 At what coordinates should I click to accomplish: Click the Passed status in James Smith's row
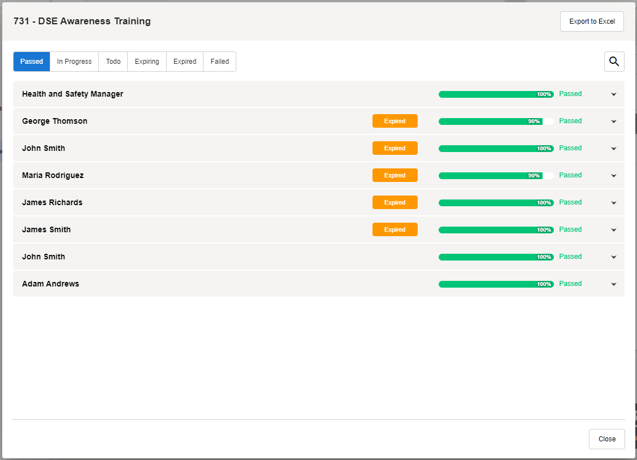point(570,229)
